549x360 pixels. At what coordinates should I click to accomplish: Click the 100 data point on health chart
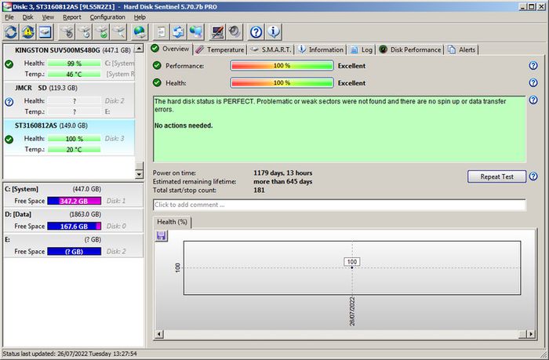(x=352, y=267)
